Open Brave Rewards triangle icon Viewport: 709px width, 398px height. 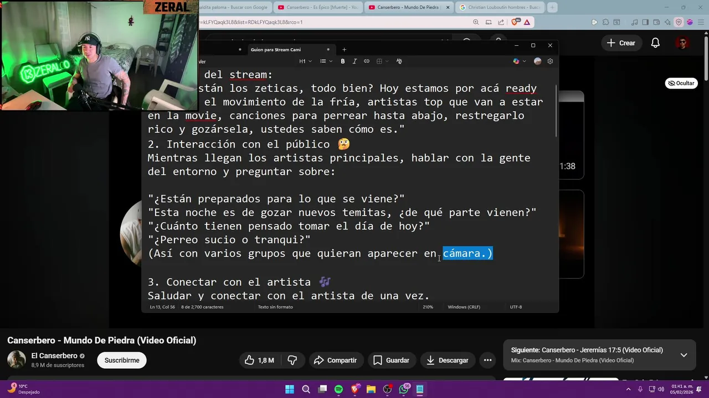527,22
